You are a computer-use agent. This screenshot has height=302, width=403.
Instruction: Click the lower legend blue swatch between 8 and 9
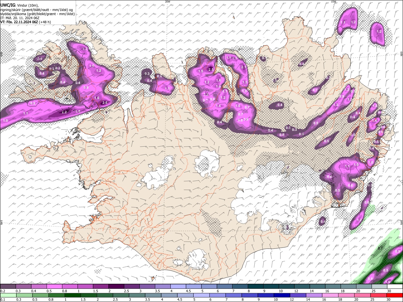pyautogui.click(x=250, y=295)
